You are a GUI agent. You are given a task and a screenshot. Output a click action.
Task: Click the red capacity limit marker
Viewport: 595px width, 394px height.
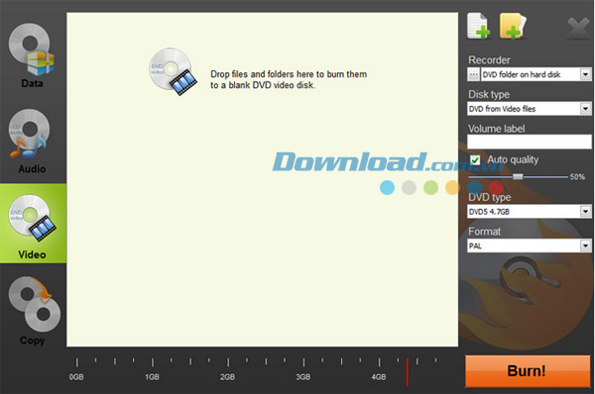point(408,372)
